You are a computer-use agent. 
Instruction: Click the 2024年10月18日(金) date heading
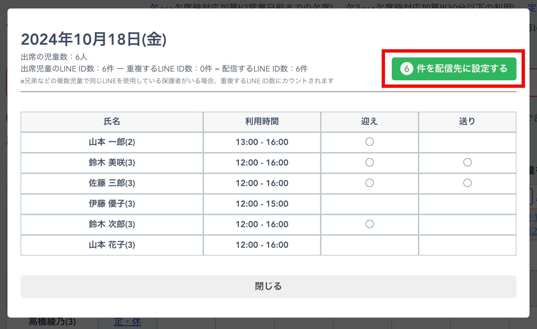[x=94, y=39]
